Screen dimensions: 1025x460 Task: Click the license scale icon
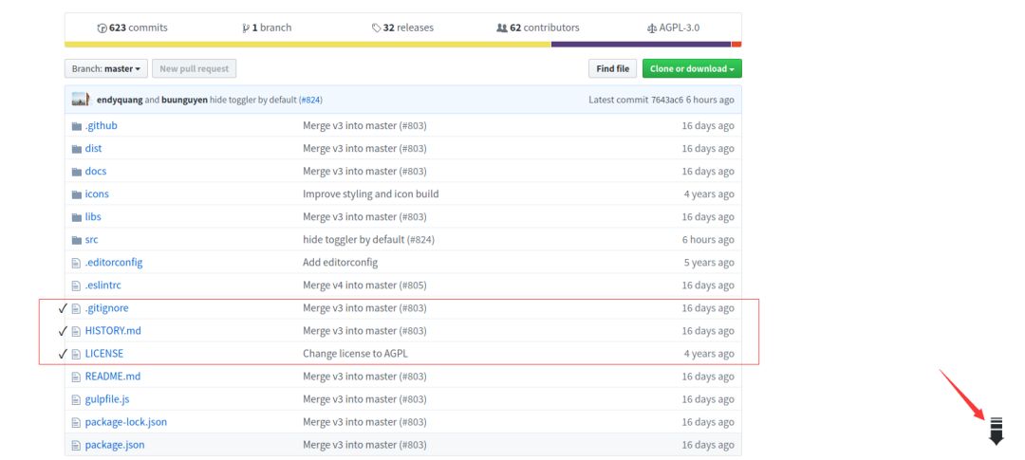[x=651, y=28]
